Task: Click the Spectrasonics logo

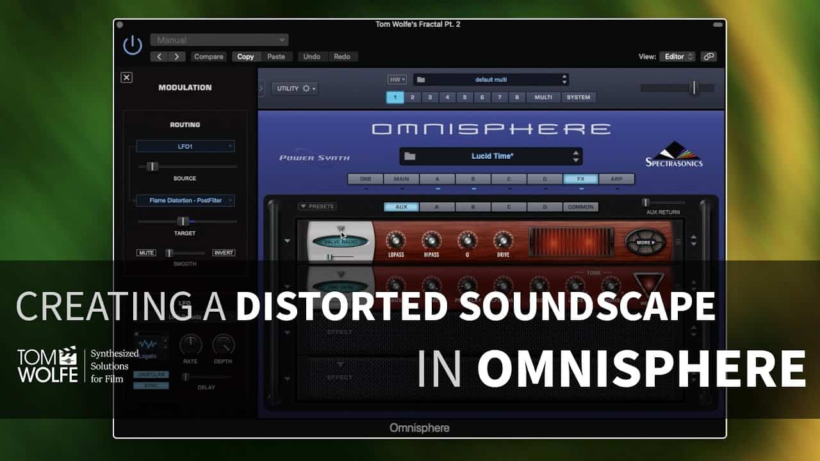Action: (x=673, y=154)
